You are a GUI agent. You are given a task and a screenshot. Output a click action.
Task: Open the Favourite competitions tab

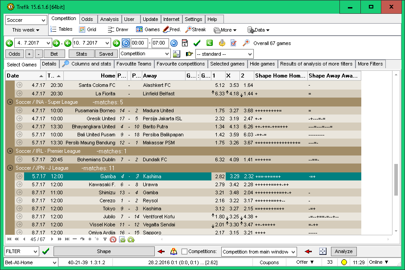[181, 64]
